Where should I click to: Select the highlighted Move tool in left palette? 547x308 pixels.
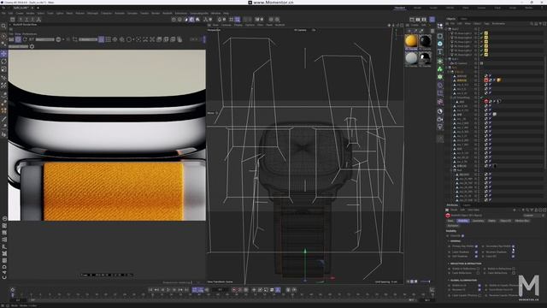3,53
